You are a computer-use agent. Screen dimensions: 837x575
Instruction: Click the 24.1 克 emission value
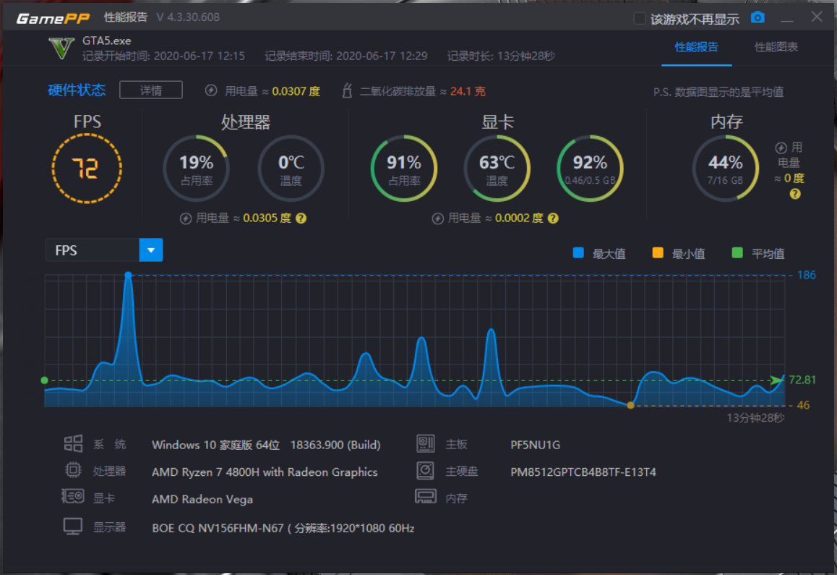(x=468, y=91)
